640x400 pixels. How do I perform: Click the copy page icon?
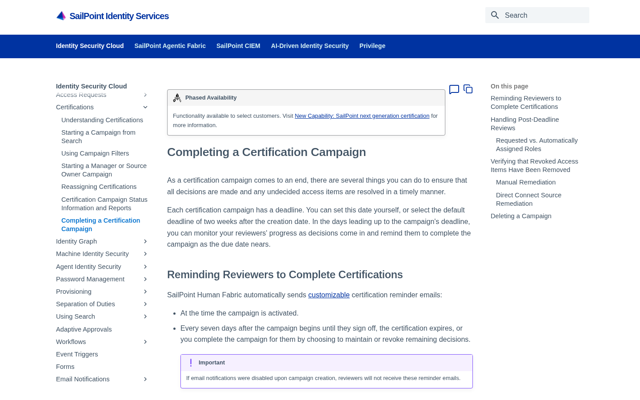click(x=468, y=89)
